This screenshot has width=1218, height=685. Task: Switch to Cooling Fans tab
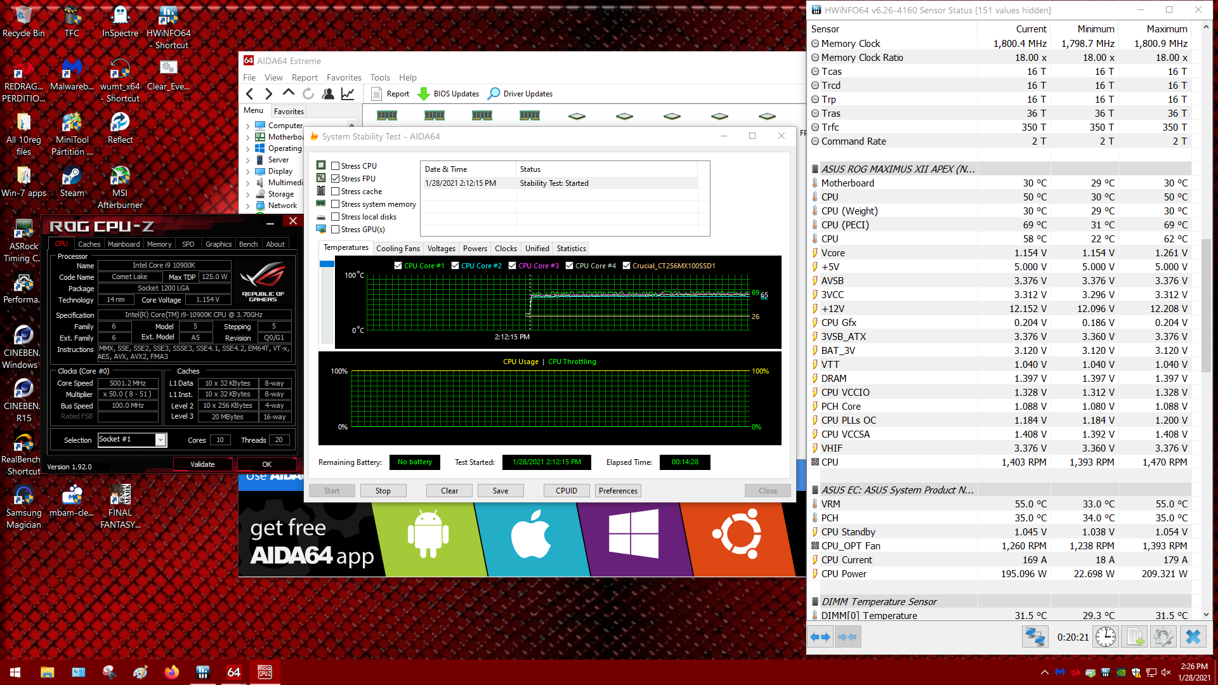398,249
